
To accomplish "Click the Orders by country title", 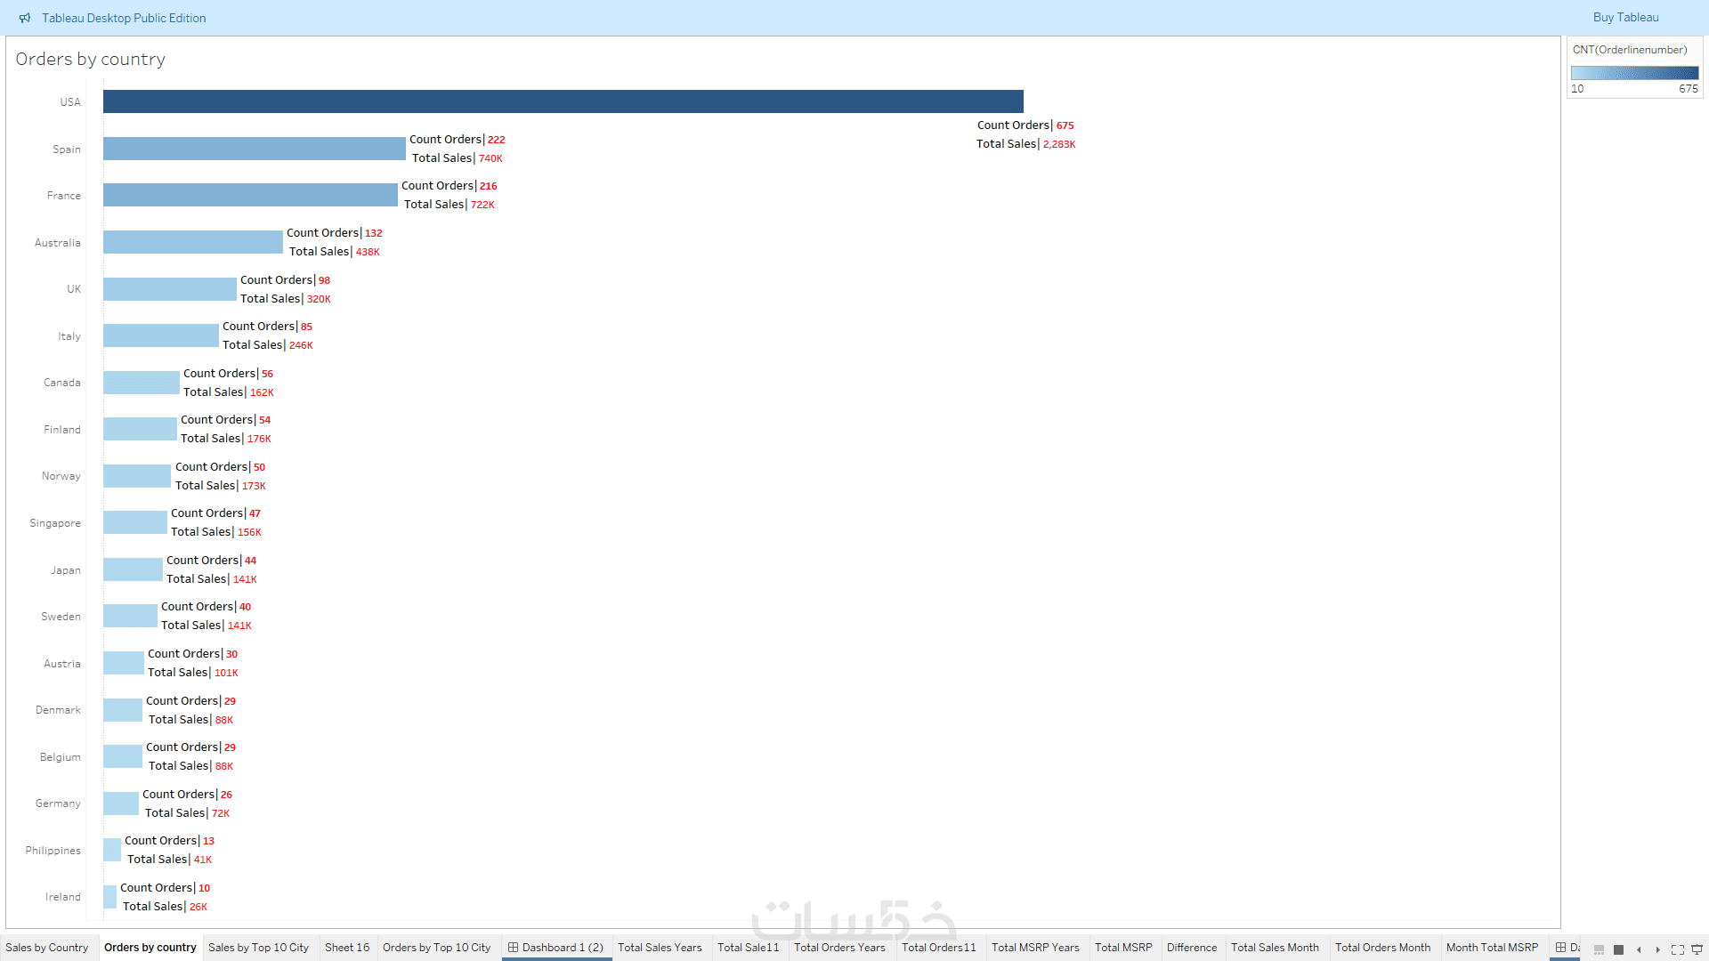I will (91, 60).
